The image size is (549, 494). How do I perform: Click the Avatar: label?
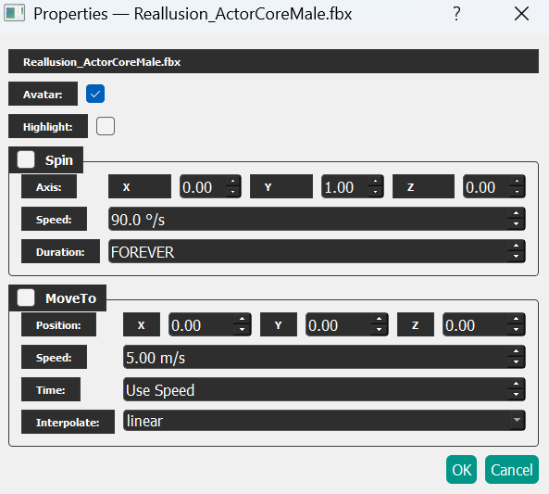(43, 94)
